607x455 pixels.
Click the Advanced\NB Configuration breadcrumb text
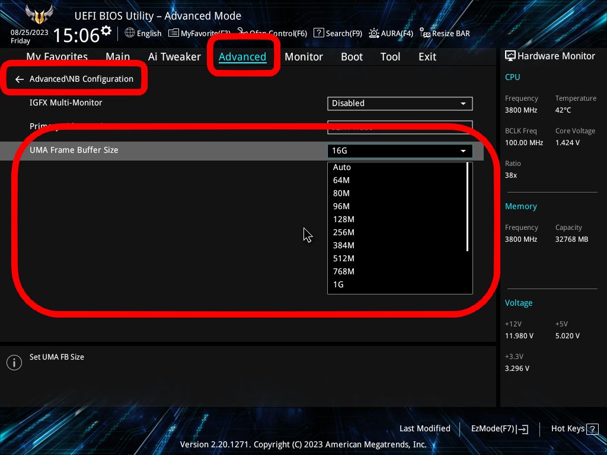click(x=81, y=79)
